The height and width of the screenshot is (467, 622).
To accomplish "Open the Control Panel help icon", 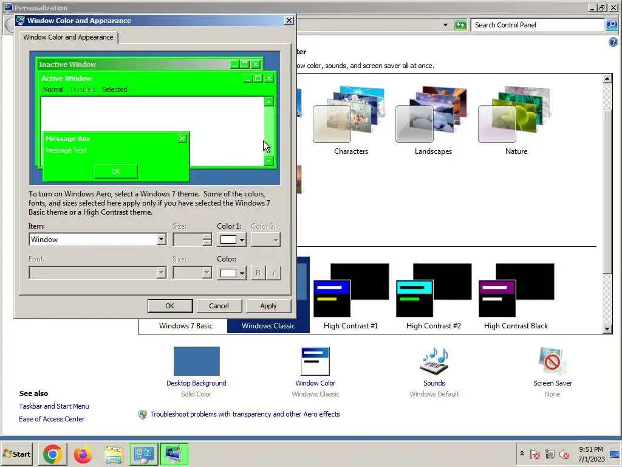I will coord(613,42).
